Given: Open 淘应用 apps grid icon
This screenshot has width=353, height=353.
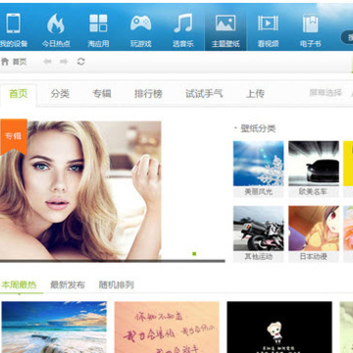Looking at the screenshot, I should [x=98, y=24].
